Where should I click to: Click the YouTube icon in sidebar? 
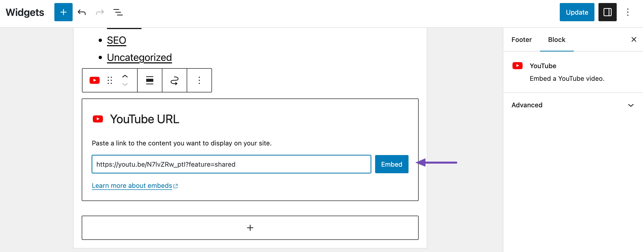pos(518,66)
